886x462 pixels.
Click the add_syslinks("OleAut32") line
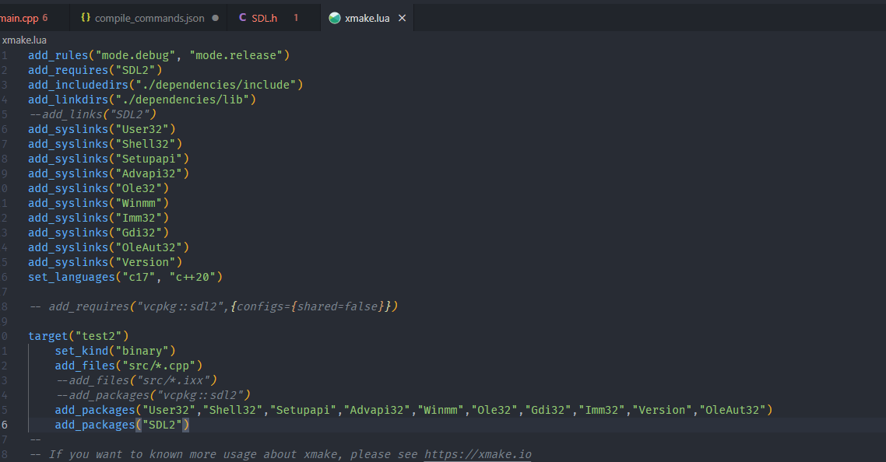[108, 247]
